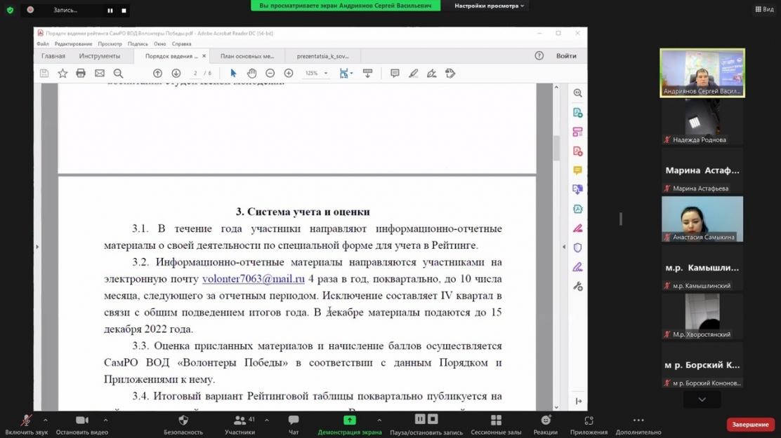Screen dimensions: 781x438
Task: Click the document vertical scrollbar thumb
Action: (x=557, y=147)
